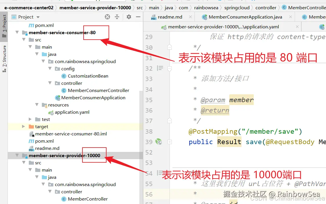The height and width of the screenshot is (204, 326).
Task: Click springcloud breadcrumb segment
Action: tap(237, 8)
